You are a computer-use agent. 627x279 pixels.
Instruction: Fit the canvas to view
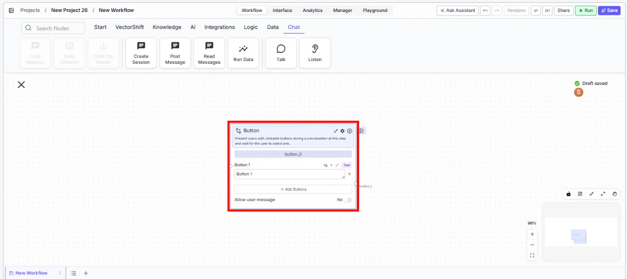point(532,255)
